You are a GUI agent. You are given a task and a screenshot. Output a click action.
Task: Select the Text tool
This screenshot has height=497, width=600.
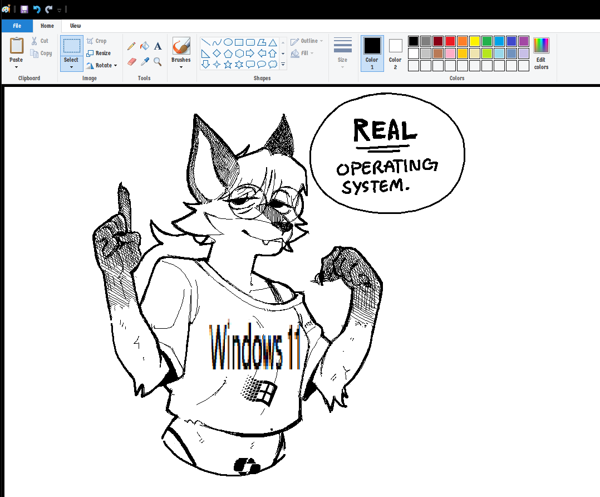pyautogui.click(x=158, y=46)
